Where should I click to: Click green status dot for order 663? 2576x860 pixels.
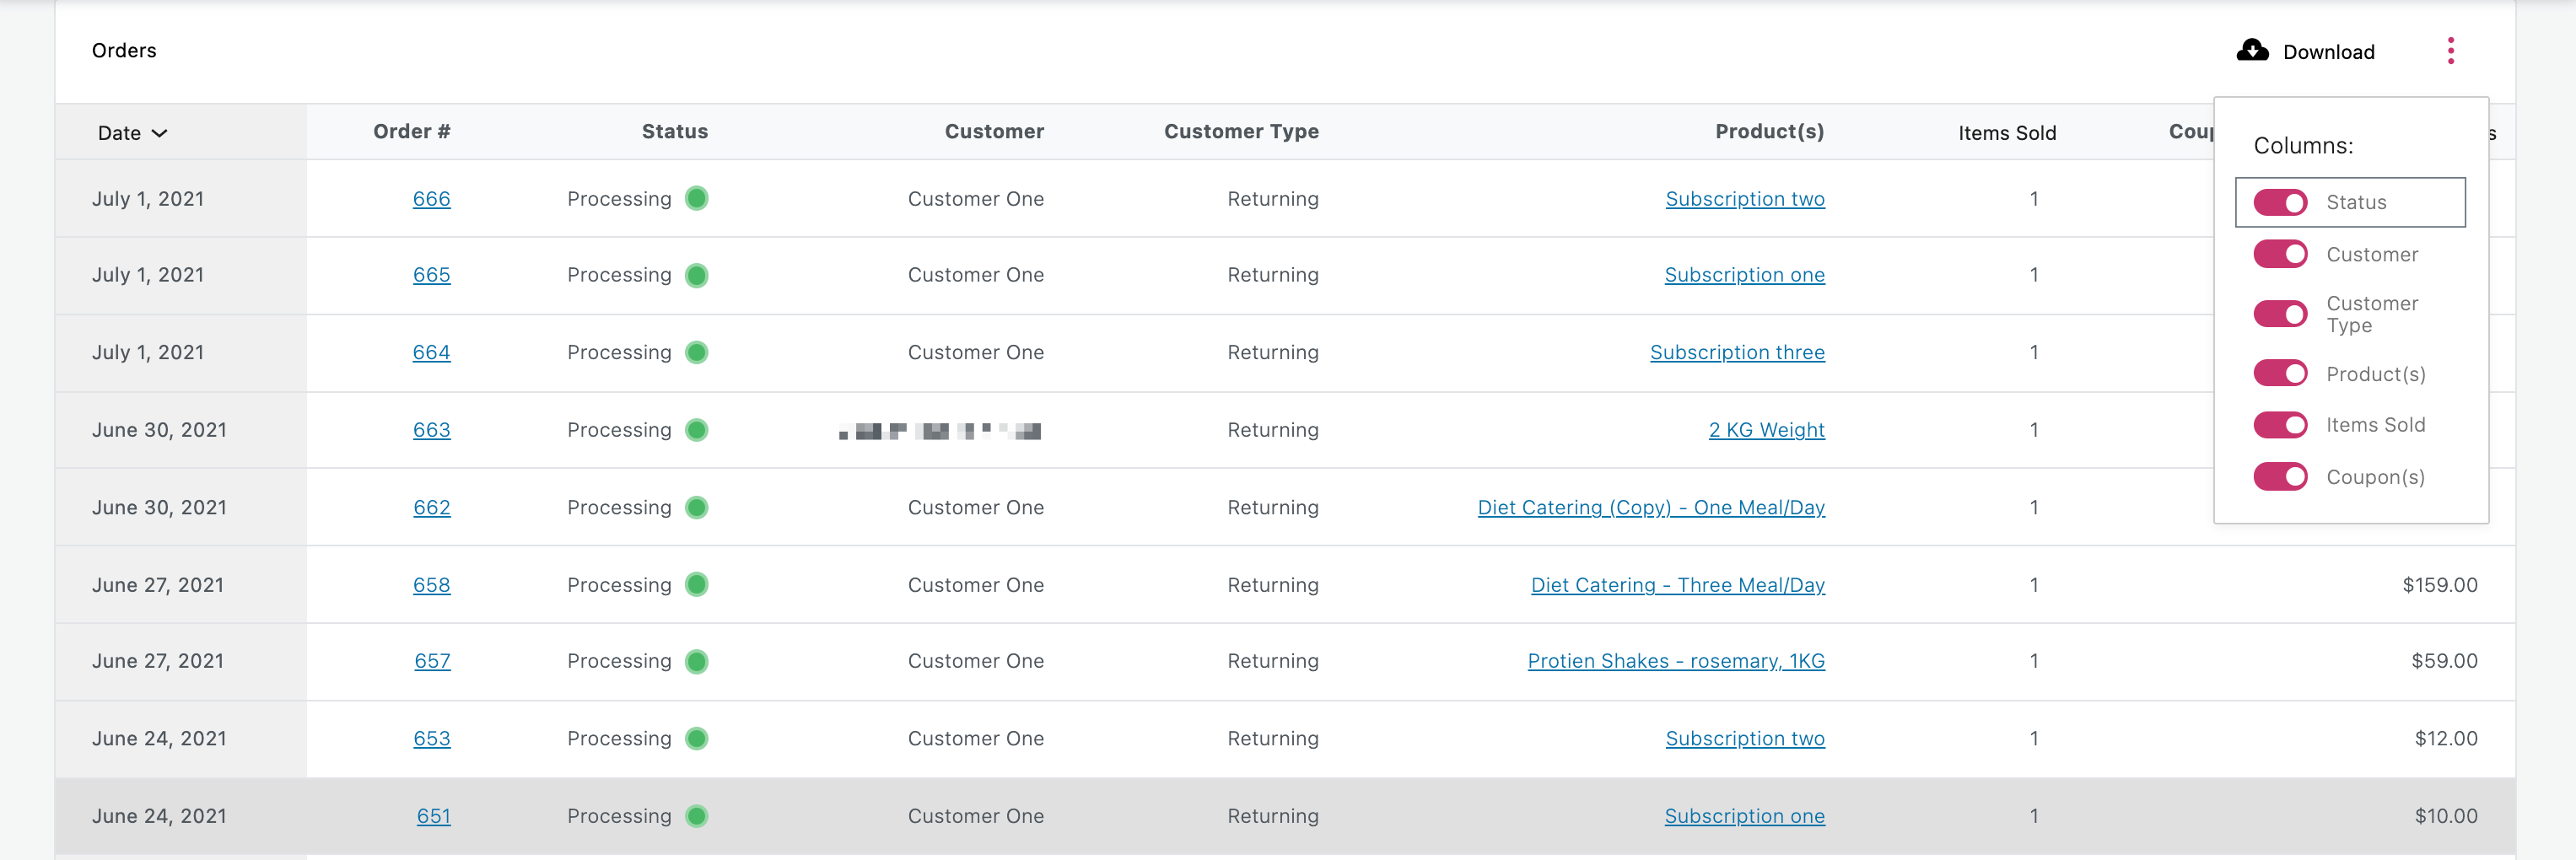pos(697,430)
